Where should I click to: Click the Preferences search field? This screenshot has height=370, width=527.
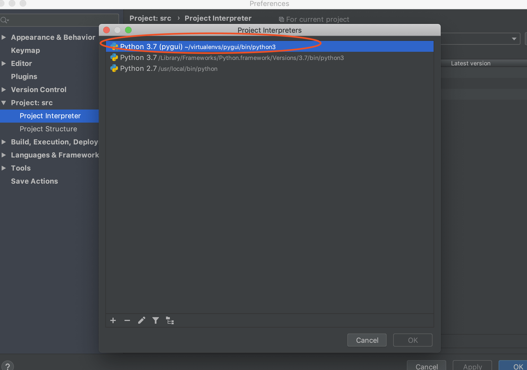pos(59,20)
